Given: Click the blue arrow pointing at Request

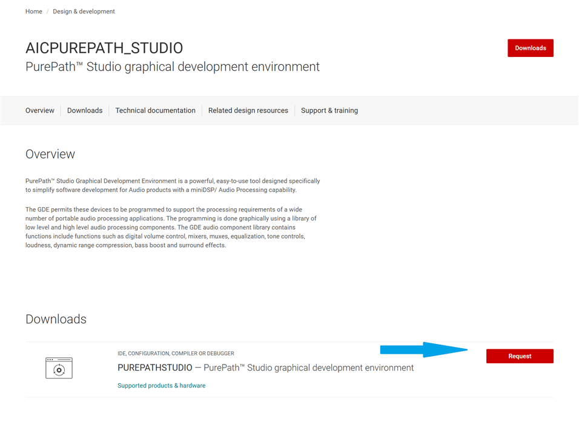Looking at the screenshot, I should (x=423, y=349).
